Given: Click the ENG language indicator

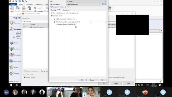Looking at the screenshot, I should click(148, 85).
